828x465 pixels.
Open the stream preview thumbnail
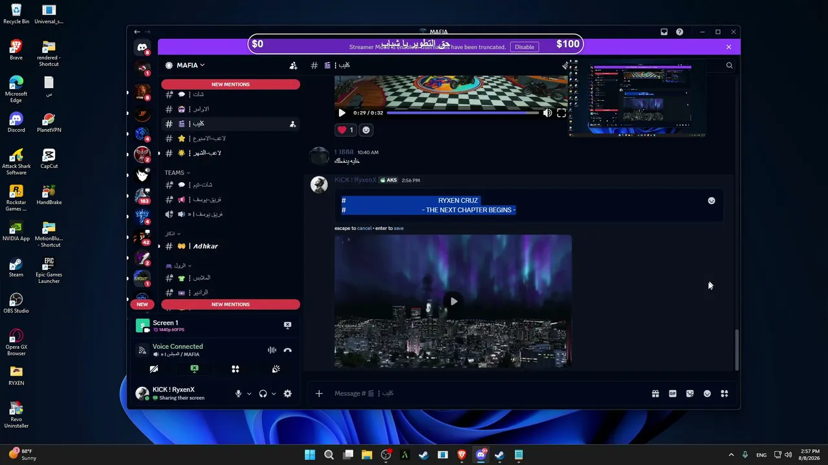click(637, 98)
